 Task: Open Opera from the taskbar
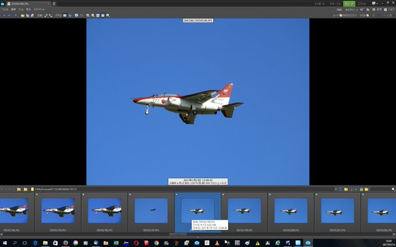click(x=136, y=243)
